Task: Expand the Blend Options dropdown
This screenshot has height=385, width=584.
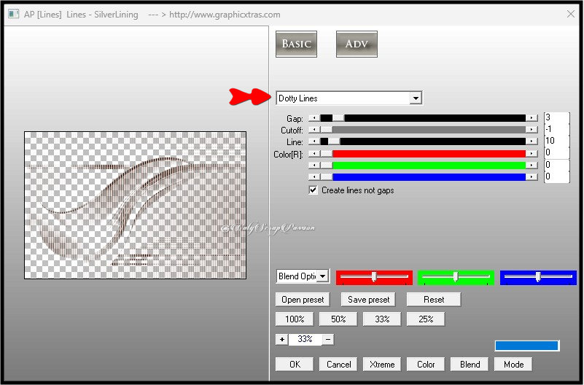Action: [323, 277]
